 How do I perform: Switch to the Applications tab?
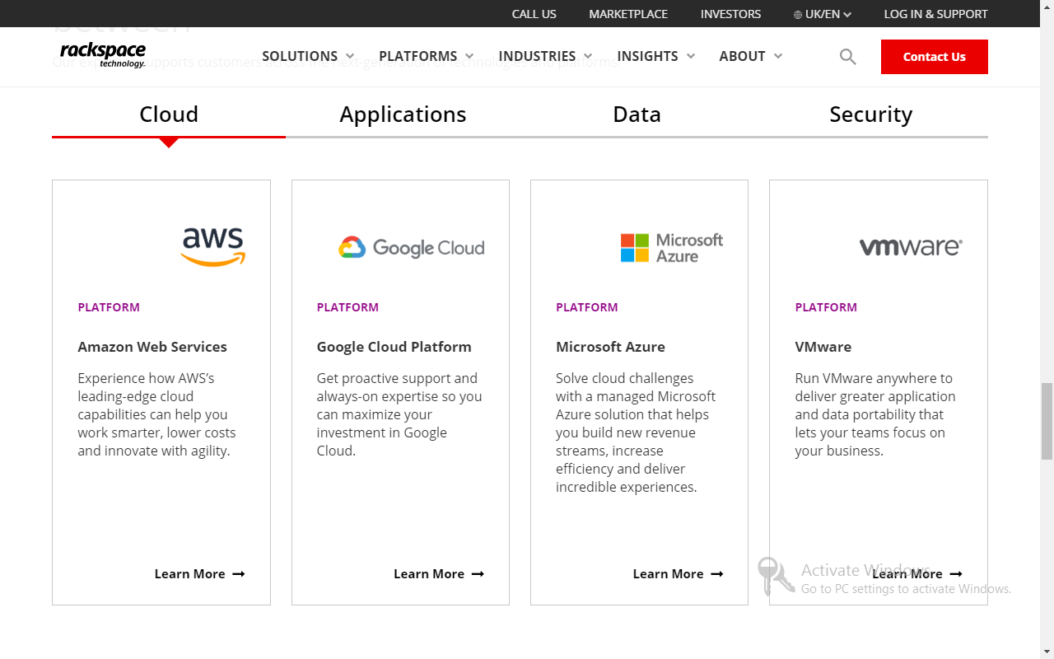[x=403, y=114]
